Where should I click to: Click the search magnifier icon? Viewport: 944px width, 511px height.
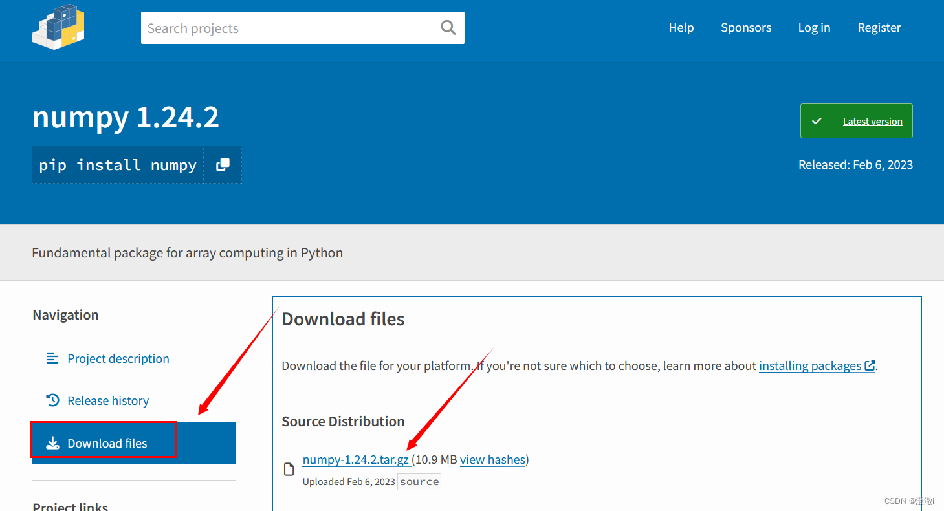(448, 28)
